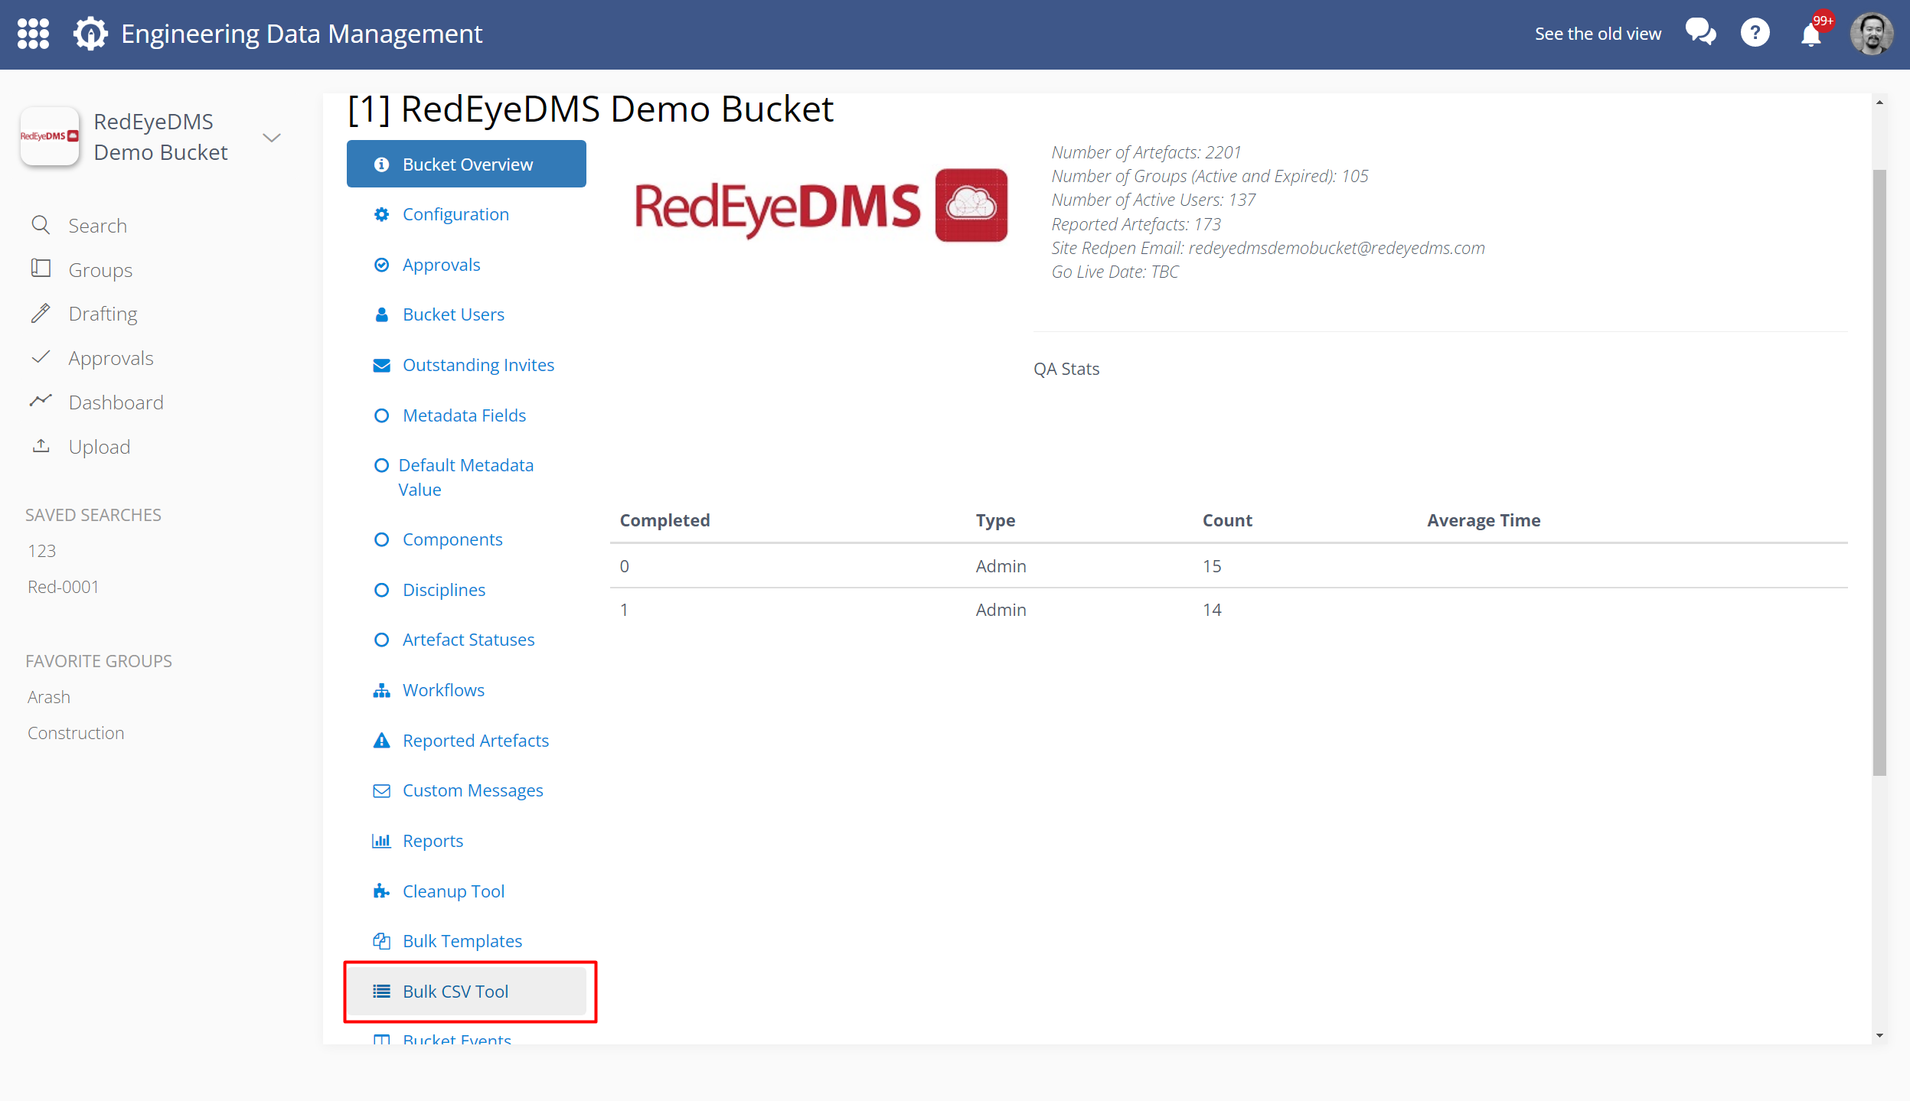Click the Groups book icon in sidebar
Viewport: 1910px width, 1101px height.
[x=41, y=269]
